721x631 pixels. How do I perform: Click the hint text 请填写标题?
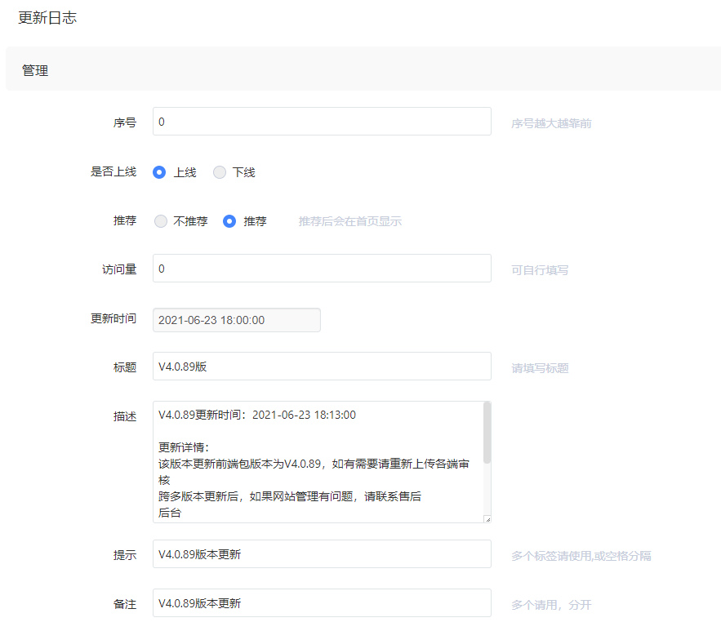[540, 368]
